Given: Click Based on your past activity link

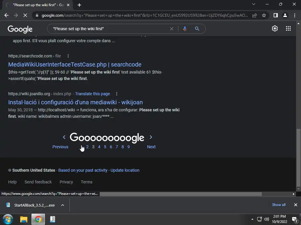Looking at the screenshot, I should click(x=83, y=170).
